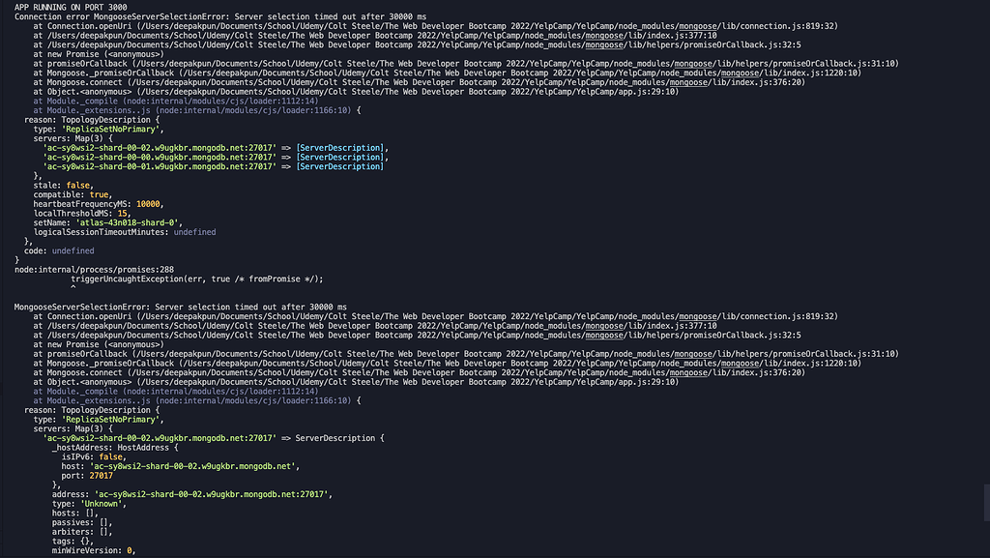990x558 pixels.
Task: Click the terminal scrollbar thumb on the right edge
Action: pyautogui.click(x=985, y=504)
